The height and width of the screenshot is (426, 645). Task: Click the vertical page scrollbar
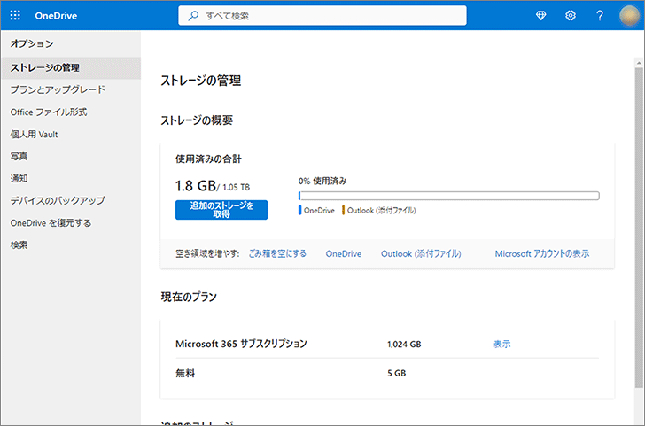(x=639, y=228)
